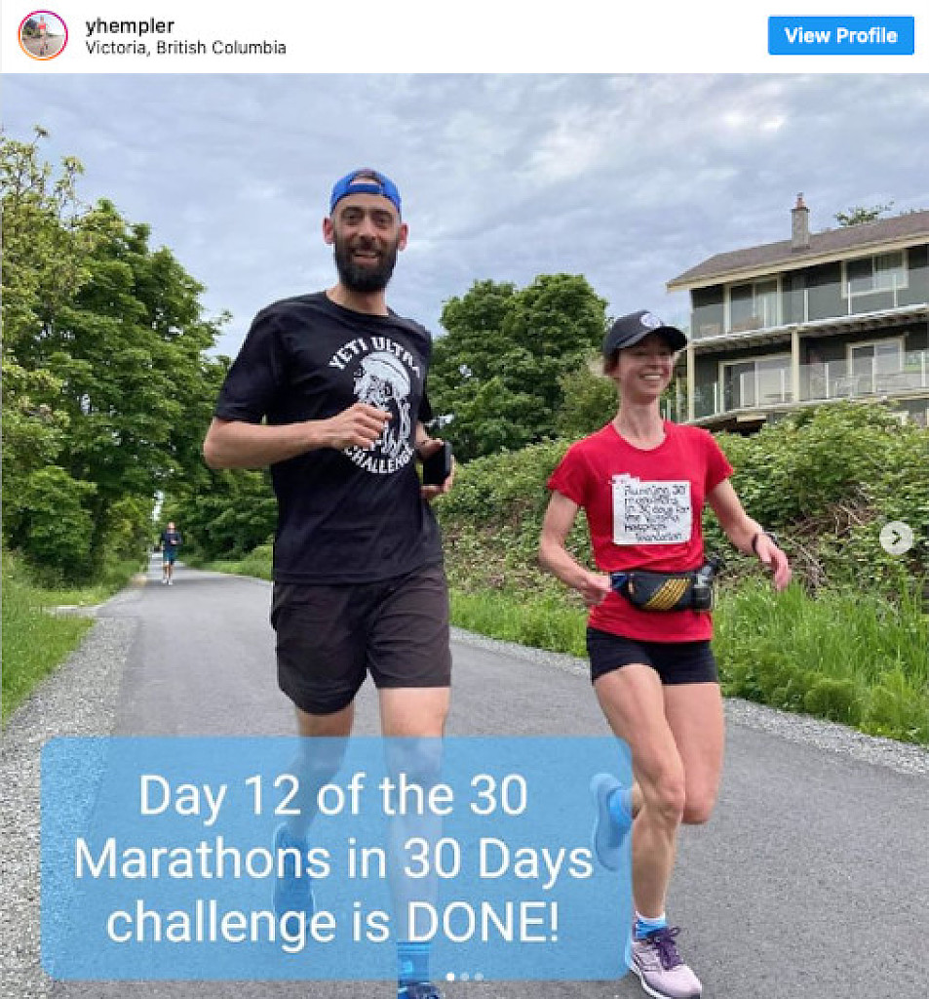This screenshot has height=999, width=929.
Task: Advance to next photo with the chevron arrow
Action: [x=896, y=539]
